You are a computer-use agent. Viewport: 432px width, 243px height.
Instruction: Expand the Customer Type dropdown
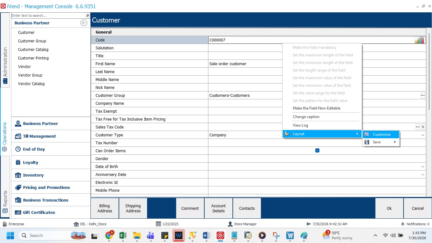click(423, 135)
